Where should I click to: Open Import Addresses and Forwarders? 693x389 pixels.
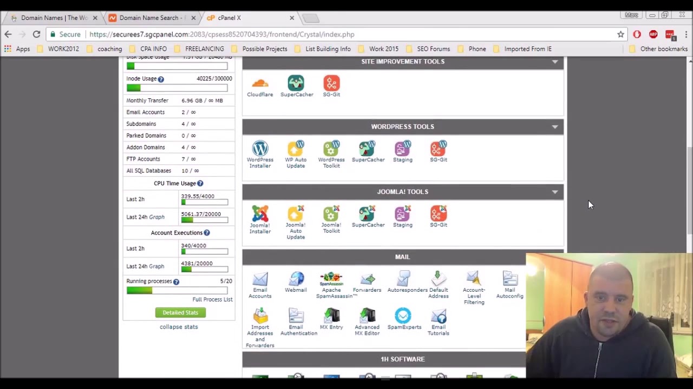260,328
